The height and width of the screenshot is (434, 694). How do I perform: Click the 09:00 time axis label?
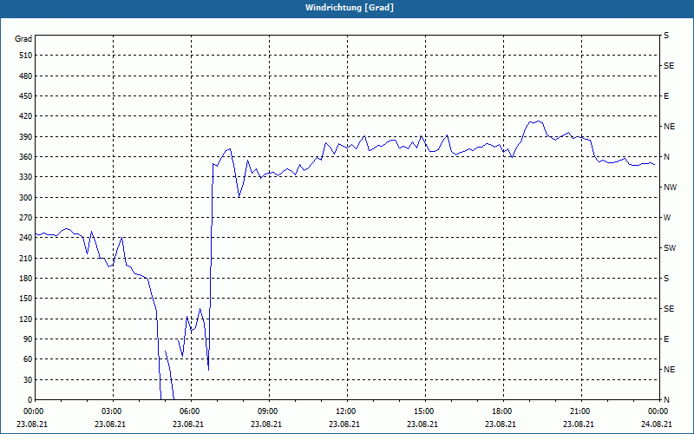pos(268,411)
